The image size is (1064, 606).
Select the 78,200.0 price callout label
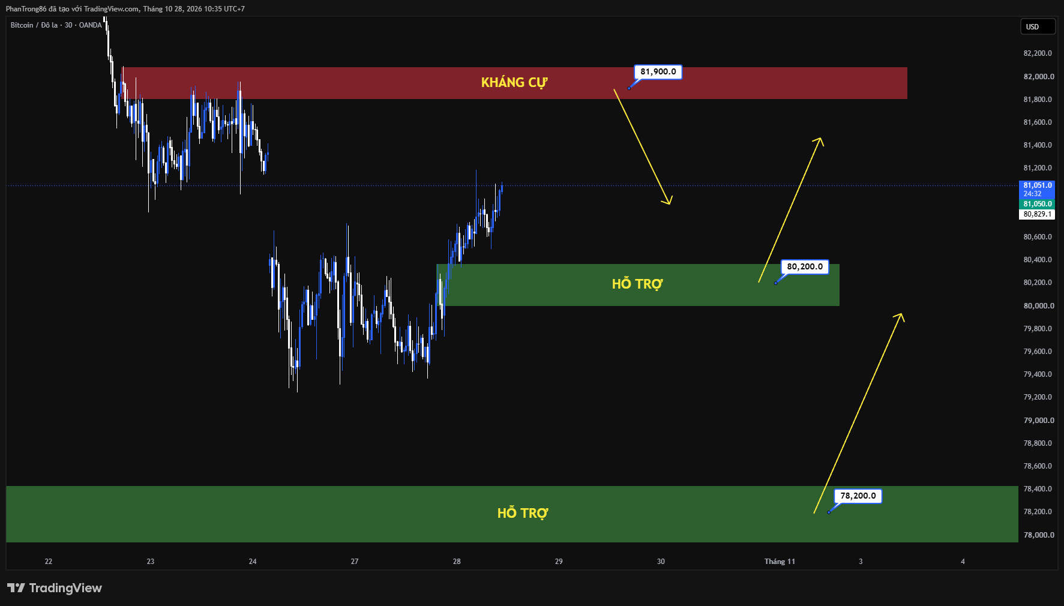(x=858, y=496)
